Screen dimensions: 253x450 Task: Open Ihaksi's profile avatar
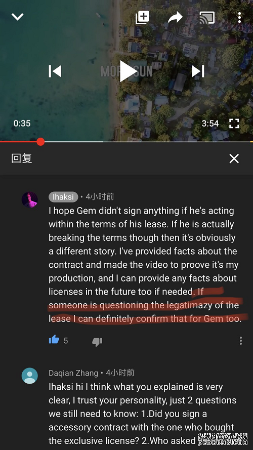point(29,199)
